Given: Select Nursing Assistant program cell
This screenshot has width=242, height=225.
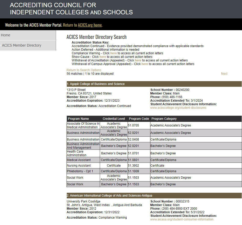Looking at the screenshot, I should coord(83,166).
